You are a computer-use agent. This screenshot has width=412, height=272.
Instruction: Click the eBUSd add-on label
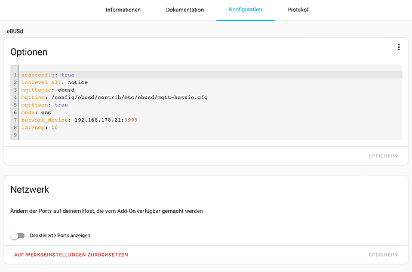16,30
